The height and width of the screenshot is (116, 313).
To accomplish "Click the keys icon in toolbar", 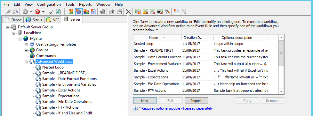I will pos(167,12).
